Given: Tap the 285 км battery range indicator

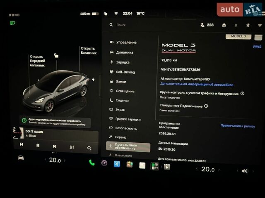Looking at the screenshot, I should pos(89,14).
